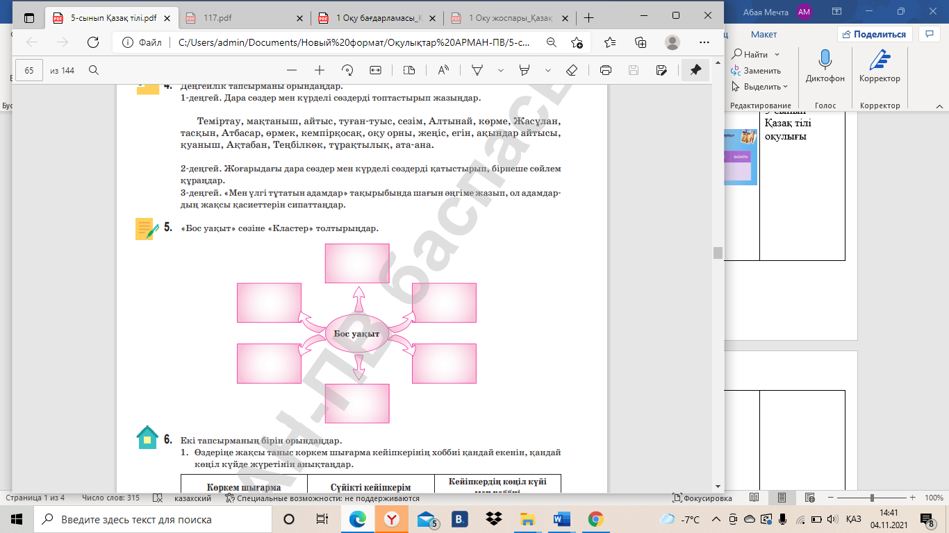
Task: Expand the PDF Highlight color options
Action: pos(547,70)
